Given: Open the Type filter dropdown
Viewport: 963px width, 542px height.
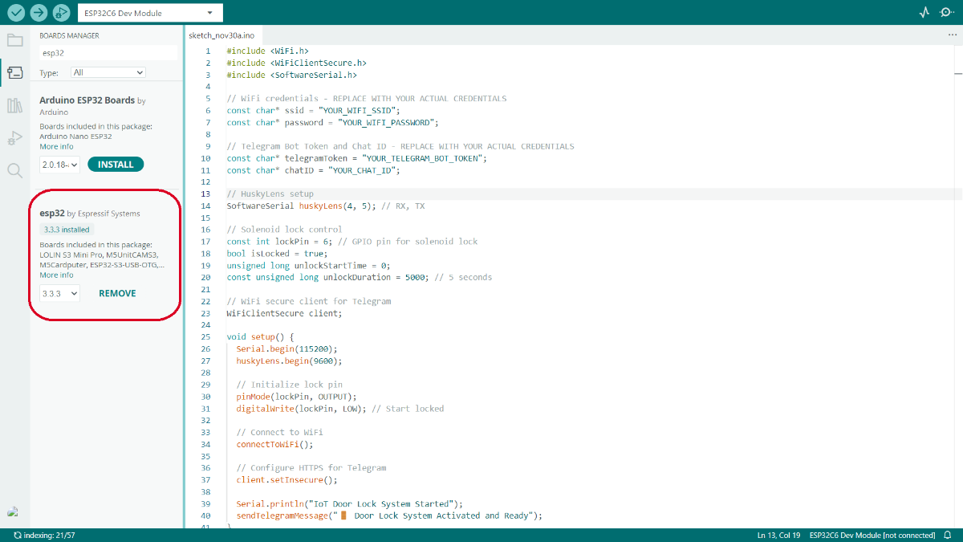Looking at the screenshot, I should click(x=108, y=72).
